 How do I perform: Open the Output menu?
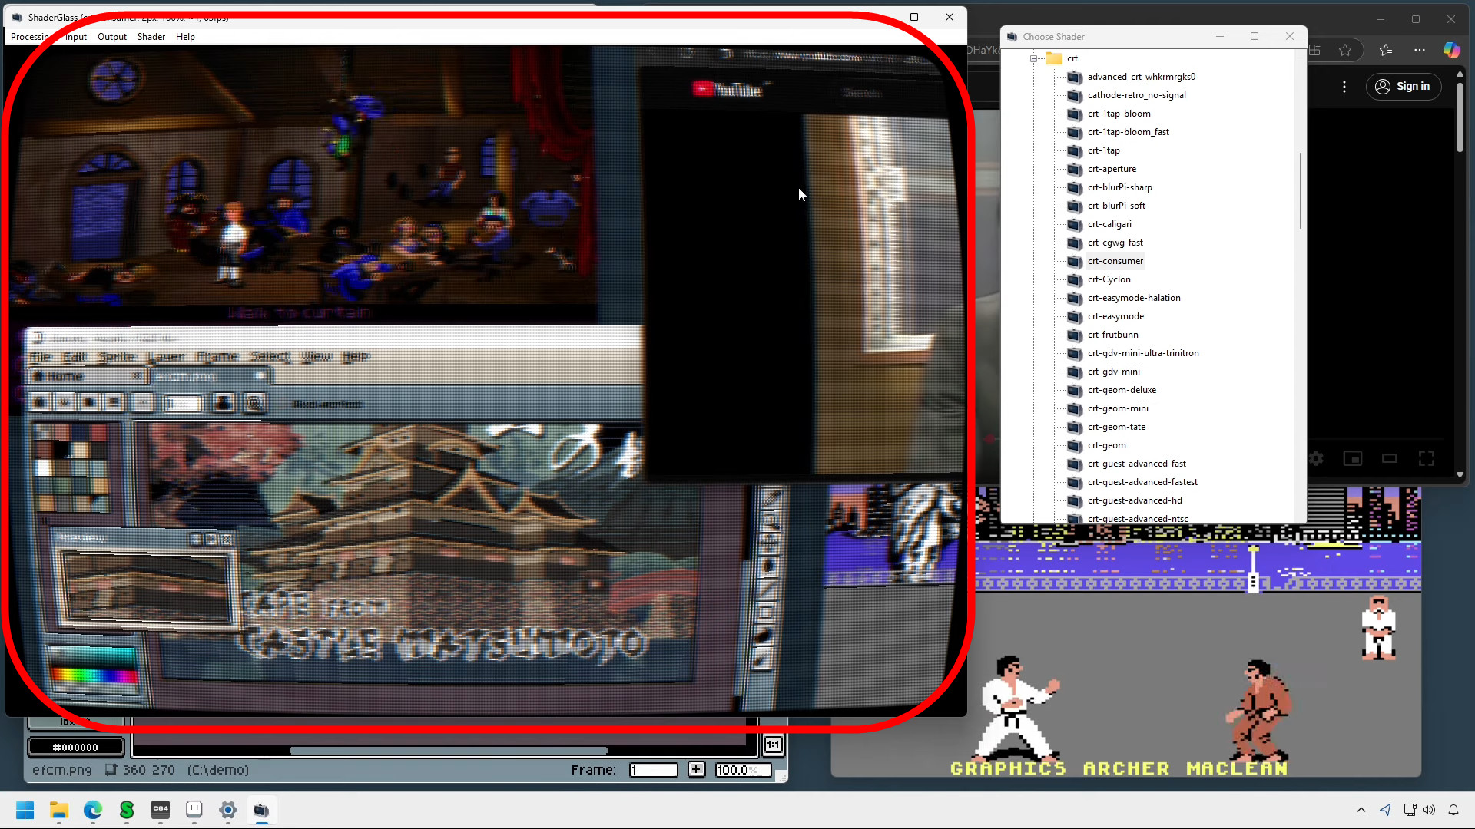click(111, 37)
